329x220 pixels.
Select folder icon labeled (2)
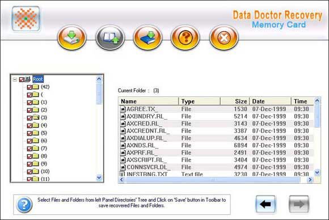36,109
